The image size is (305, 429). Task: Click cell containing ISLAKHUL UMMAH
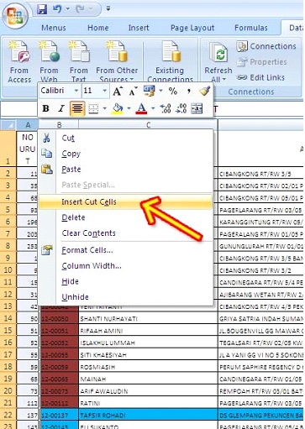148,343
